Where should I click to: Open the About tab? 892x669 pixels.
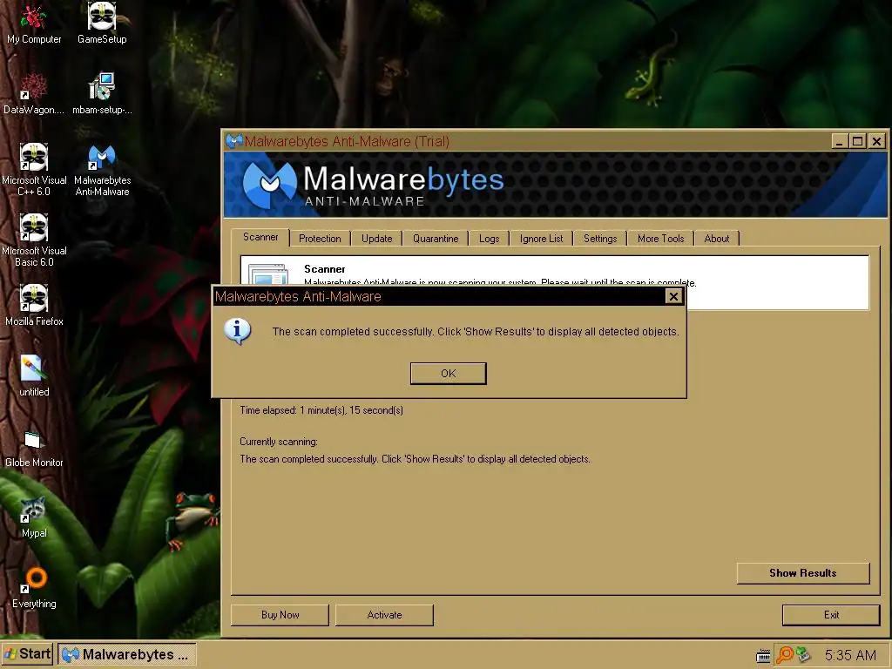(x=716, y=239)
